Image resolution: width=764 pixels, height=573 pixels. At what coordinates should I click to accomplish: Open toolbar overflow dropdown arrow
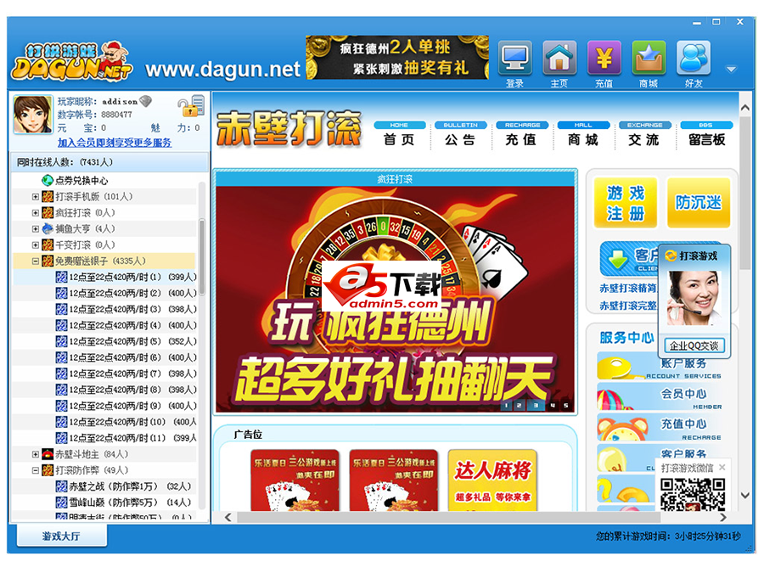click(731, 70)
